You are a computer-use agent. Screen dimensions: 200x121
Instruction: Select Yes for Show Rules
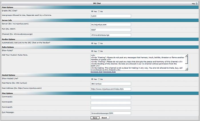(x=92, y=51)
